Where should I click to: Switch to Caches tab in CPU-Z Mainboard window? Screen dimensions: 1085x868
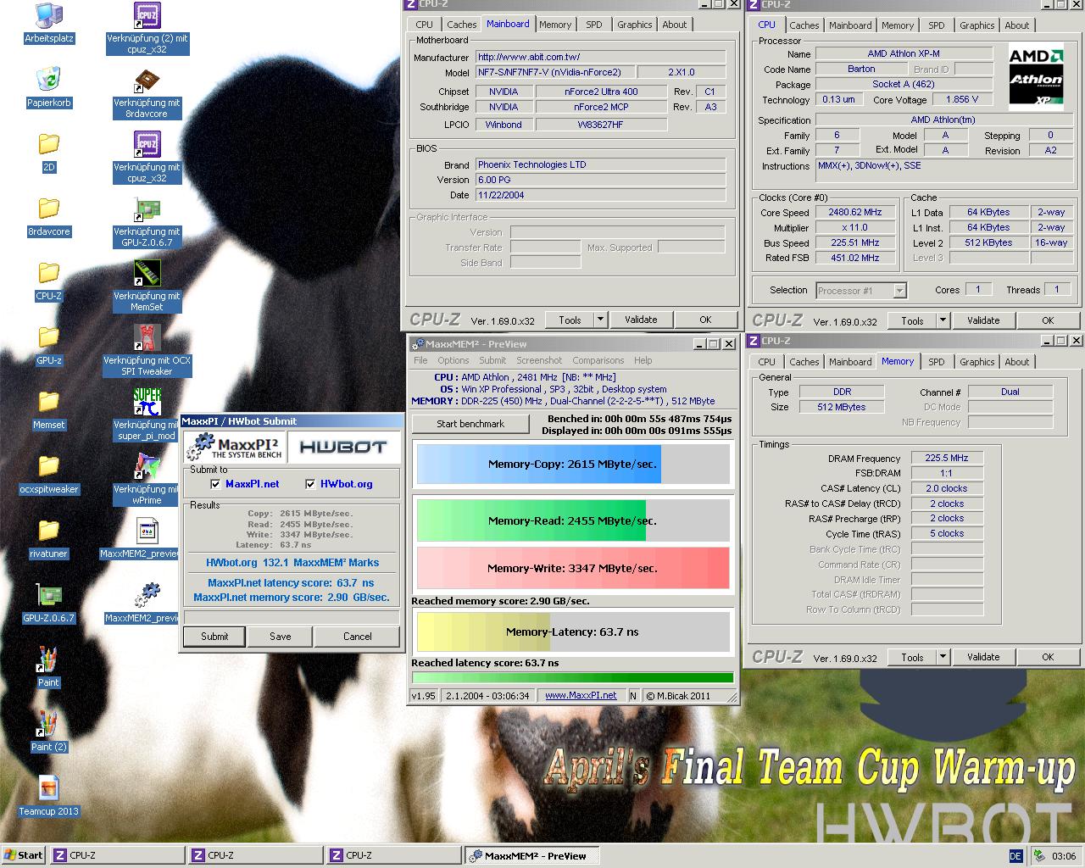click(462, 25)
